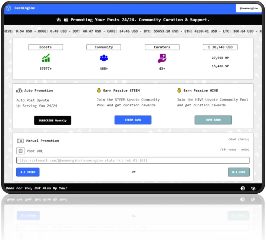
Task: Click the Manual Promotion percent icon
Action: point(20,141)
